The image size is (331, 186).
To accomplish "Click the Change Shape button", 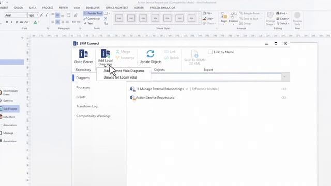I will [270, 19].
